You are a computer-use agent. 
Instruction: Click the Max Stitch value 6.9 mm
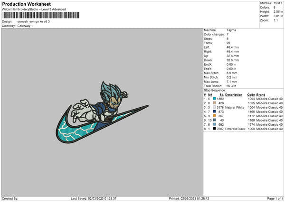pos(232,73)
